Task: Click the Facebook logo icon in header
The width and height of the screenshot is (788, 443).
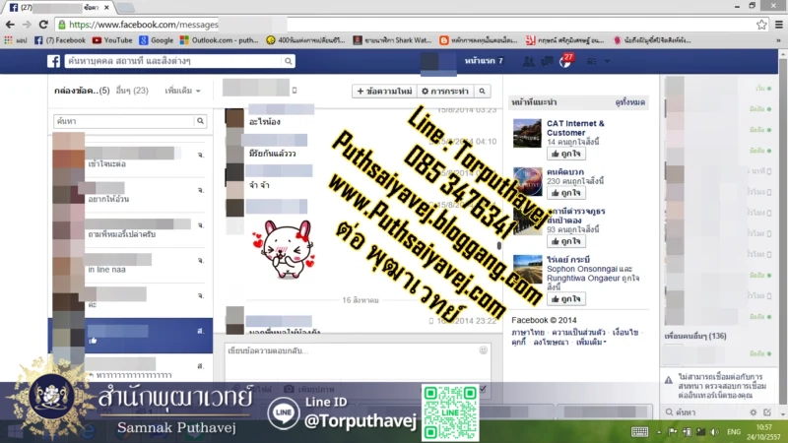Action: 55,61
